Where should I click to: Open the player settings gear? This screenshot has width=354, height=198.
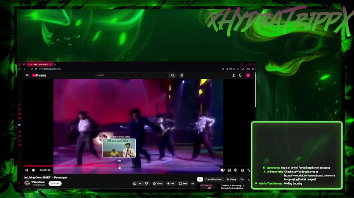click(x=236, y=170)
